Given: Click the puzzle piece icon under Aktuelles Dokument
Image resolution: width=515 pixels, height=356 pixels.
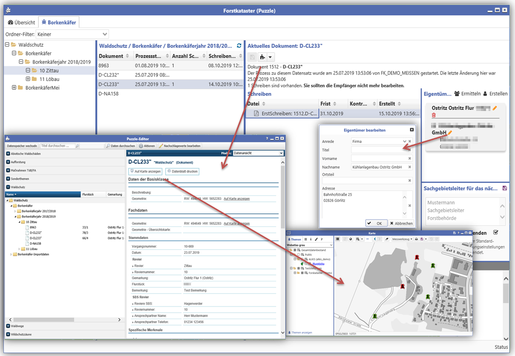Looking at the screenshot, I should (x=263, y=57).
